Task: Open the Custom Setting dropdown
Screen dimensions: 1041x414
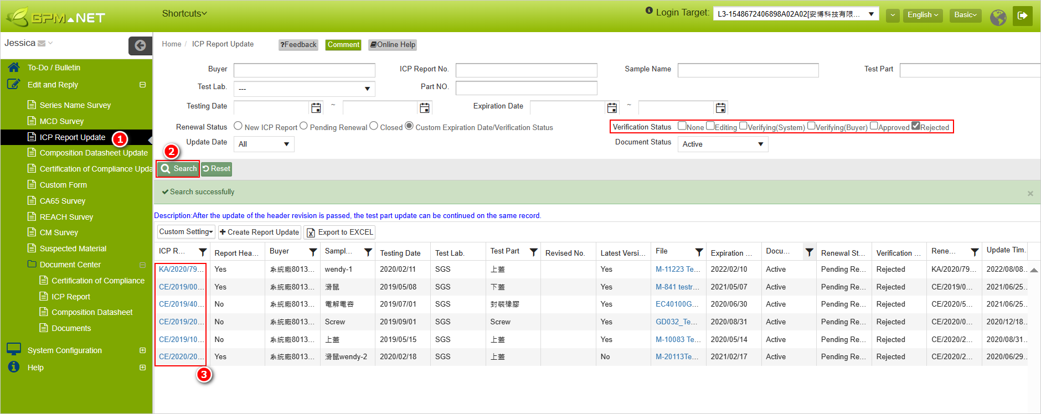Action: click(x=186, y=232)
